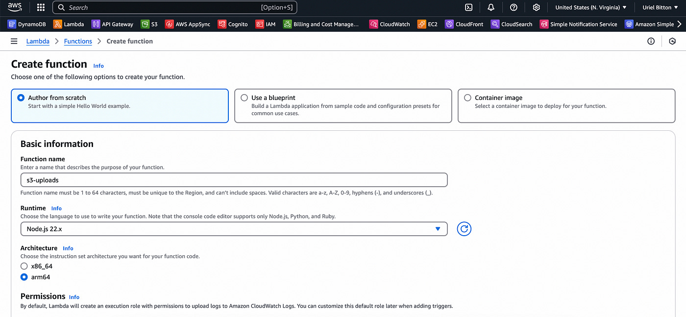Click the Basic information heading
This screenshot has width=686, height=317.
(x=57, y=144)
